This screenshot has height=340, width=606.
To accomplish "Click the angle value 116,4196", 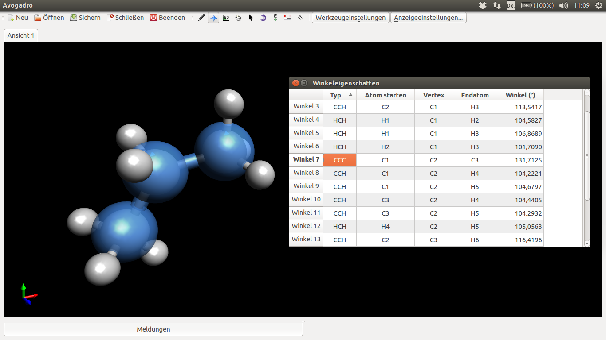I will click(x=520, y=240).
